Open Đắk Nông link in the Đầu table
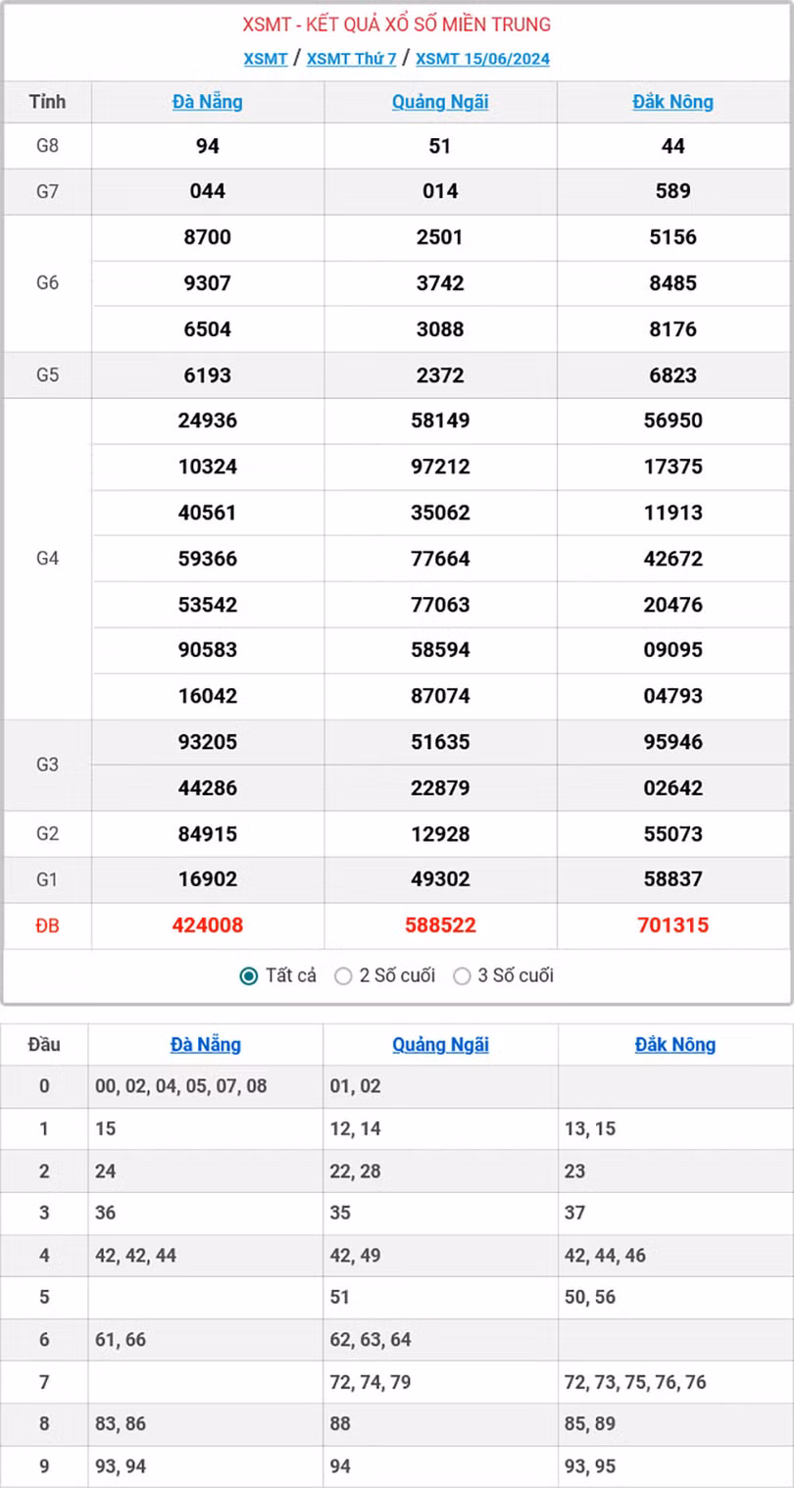The width and height of the screenshot is (794, 1488). coord(674,1044)
